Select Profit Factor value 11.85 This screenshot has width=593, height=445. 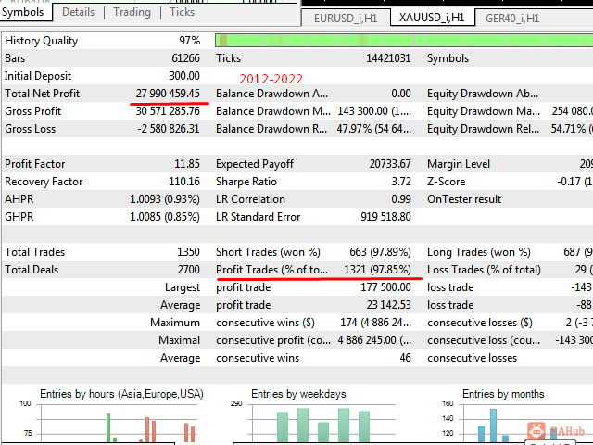click(187, 164)
